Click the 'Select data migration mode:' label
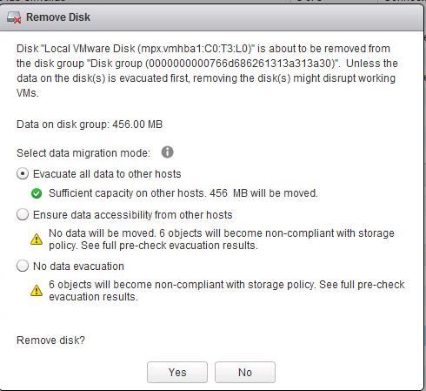This screenshot has width=426, height=391. (83, 153)
